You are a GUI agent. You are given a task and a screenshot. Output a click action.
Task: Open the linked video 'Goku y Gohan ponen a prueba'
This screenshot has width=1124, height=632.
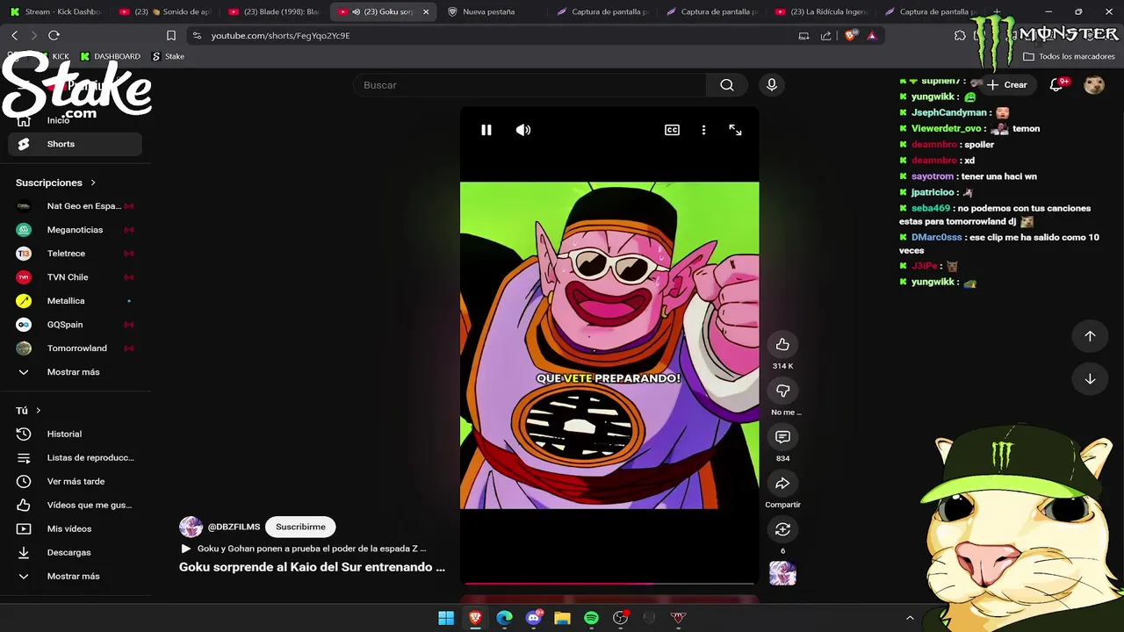coord(304,549)
